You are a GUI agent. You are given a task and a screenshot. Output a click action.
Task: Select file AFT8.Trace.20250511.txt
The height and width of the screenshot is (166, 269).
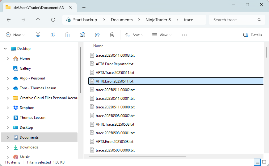click(x=115, y=73)
